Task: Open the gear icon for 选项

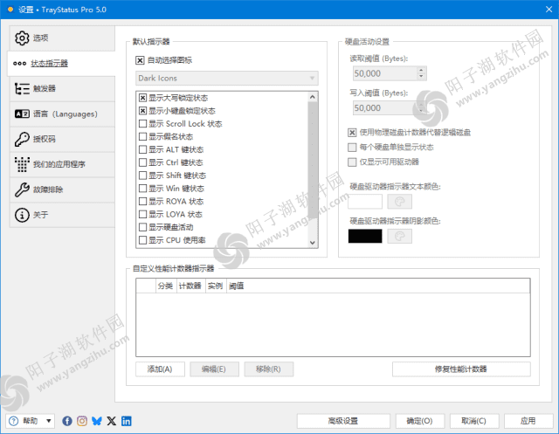Action: click(22, 38)
